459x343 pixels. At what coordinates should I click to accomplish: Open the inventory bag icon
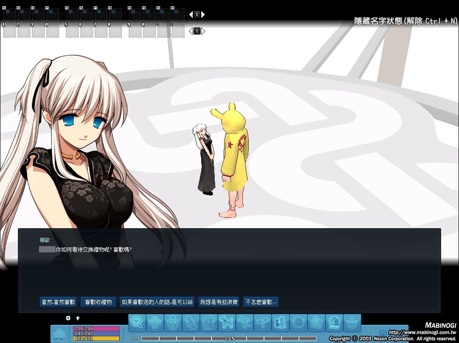click(x=208, y=322)
